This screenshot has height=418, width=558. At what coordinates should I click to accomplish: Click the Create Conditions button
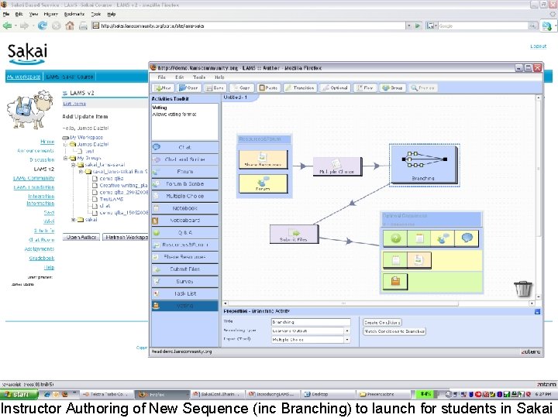click(x=382, y=322)
